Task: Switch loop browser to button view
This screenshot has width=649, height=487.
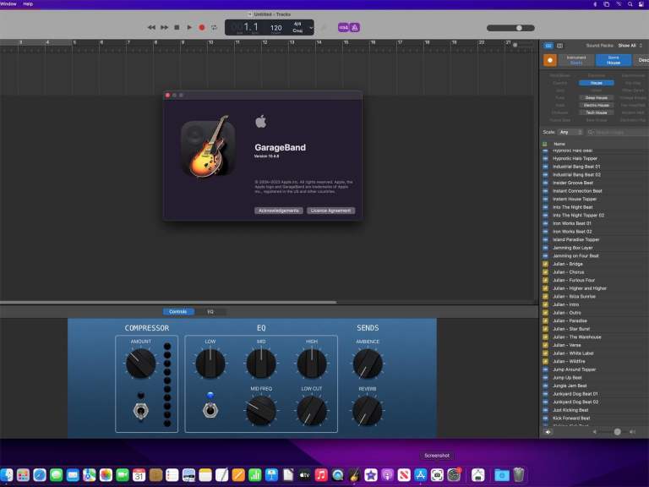Action: [548, 45]
